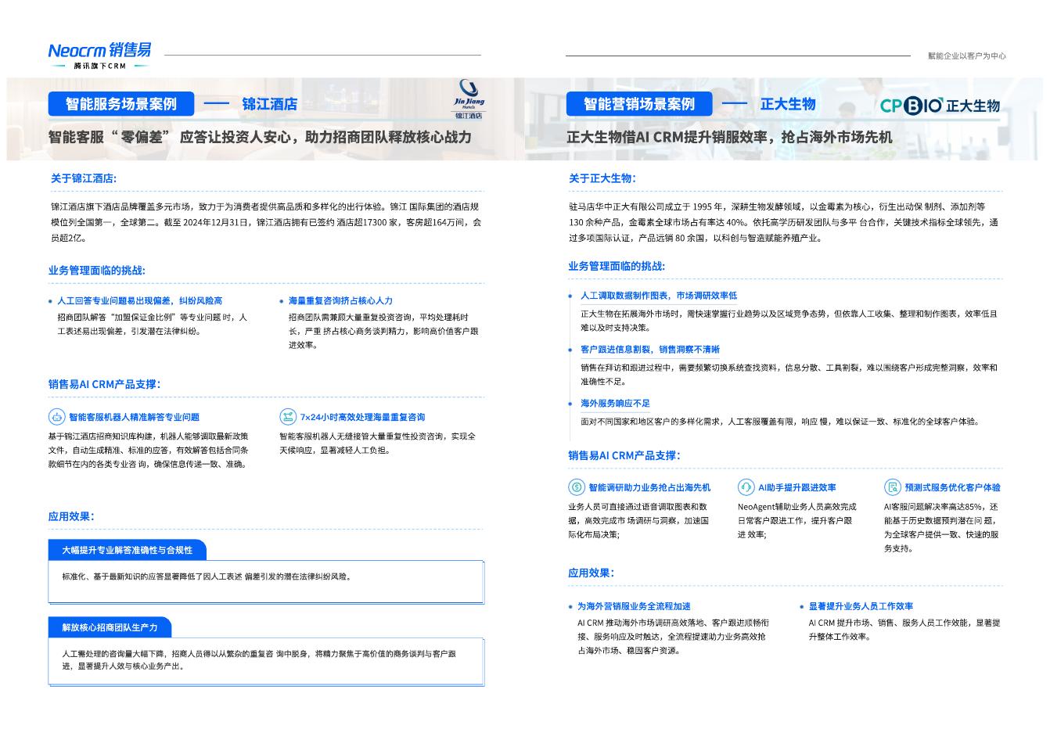Click the 客户跟进信息割裂 bullet heading
The width and height of the screenshot is (1050, 747).
[x=649, y=350]
